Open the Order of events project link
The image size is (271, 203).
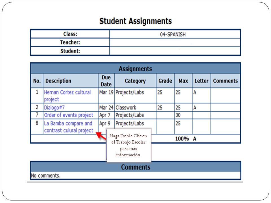[x=69, y=115]
